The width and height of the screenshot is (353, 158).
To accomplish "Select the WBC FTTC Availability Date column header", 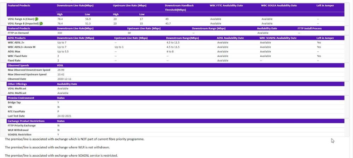I will click(226, 6).
